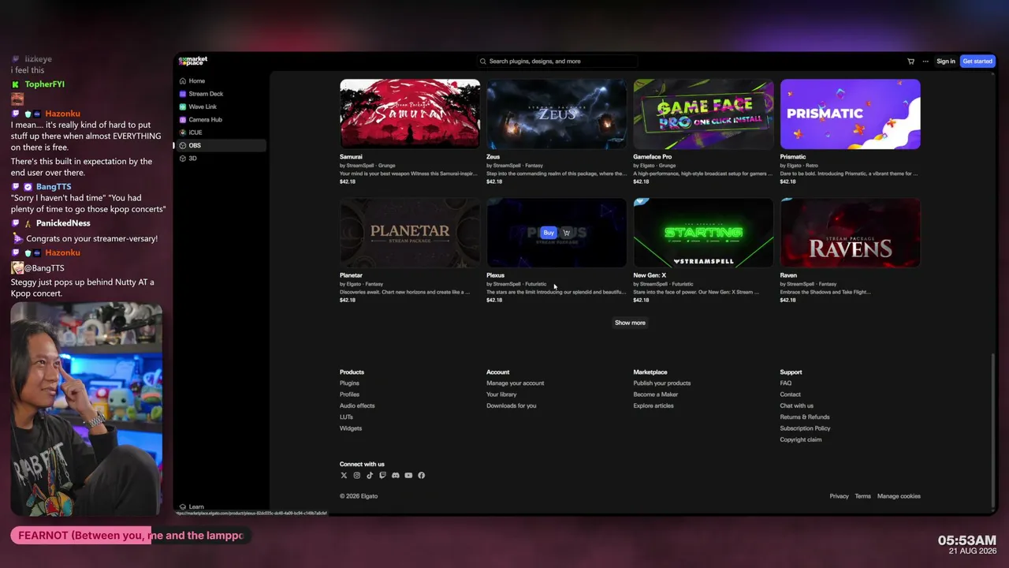Open Subscription Policy link
This screenshot has width=1009, height=568.
[x=806, y=428]
